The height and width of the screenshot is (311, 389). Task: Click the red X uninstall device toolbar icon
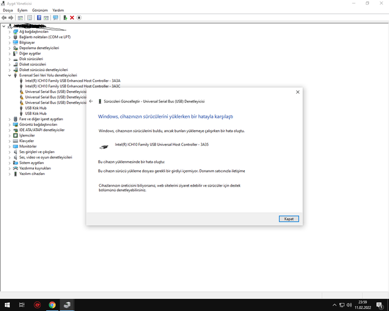72,18
